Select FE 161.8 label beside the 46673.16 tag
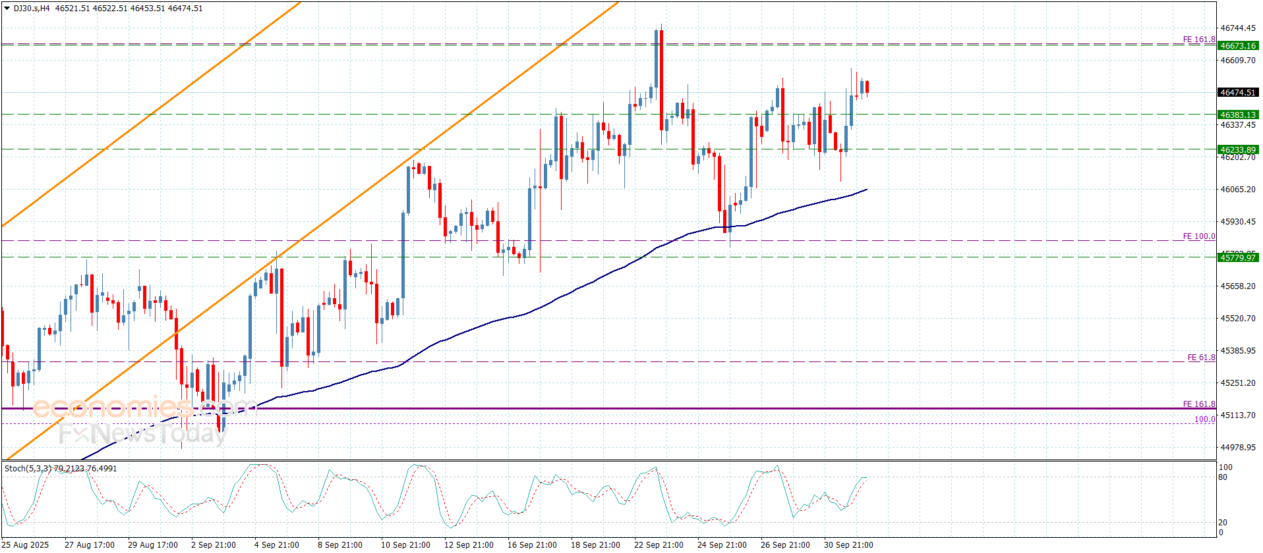Viewport: 1263px width, 553px height. point(1199,39)
